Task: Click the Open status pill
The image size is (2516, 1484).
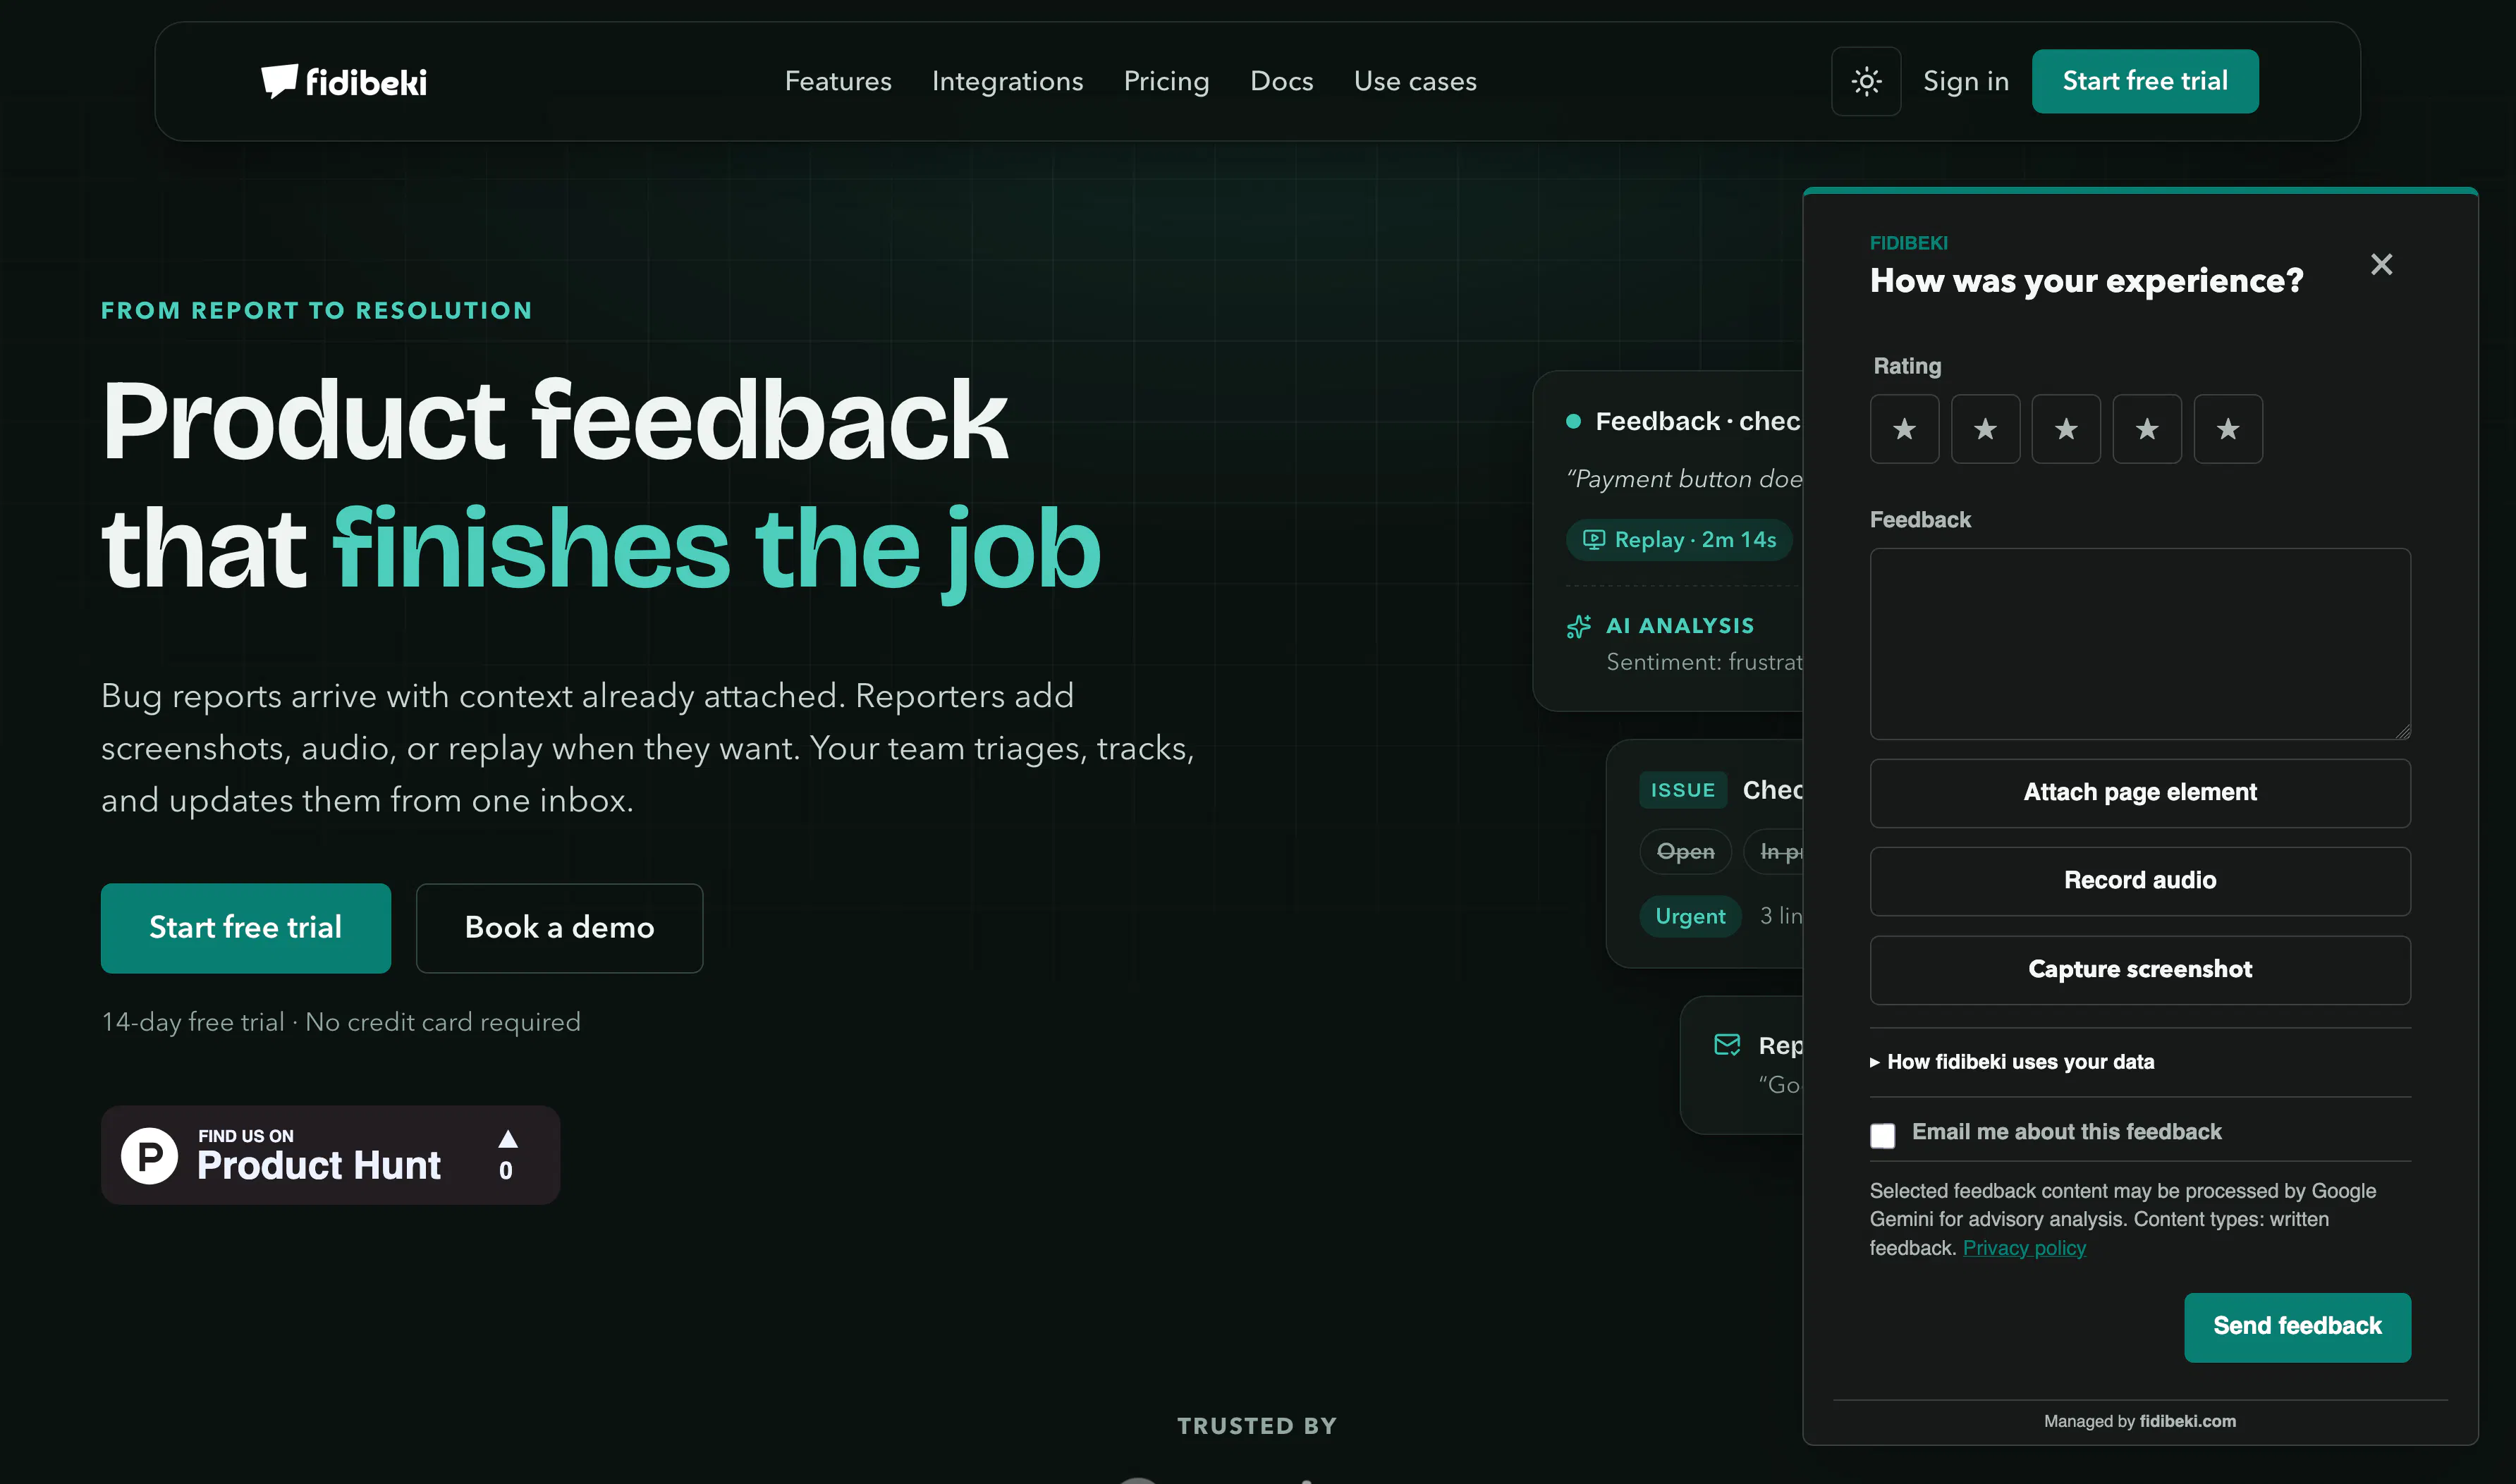Action: click(x=1685, y=852)
